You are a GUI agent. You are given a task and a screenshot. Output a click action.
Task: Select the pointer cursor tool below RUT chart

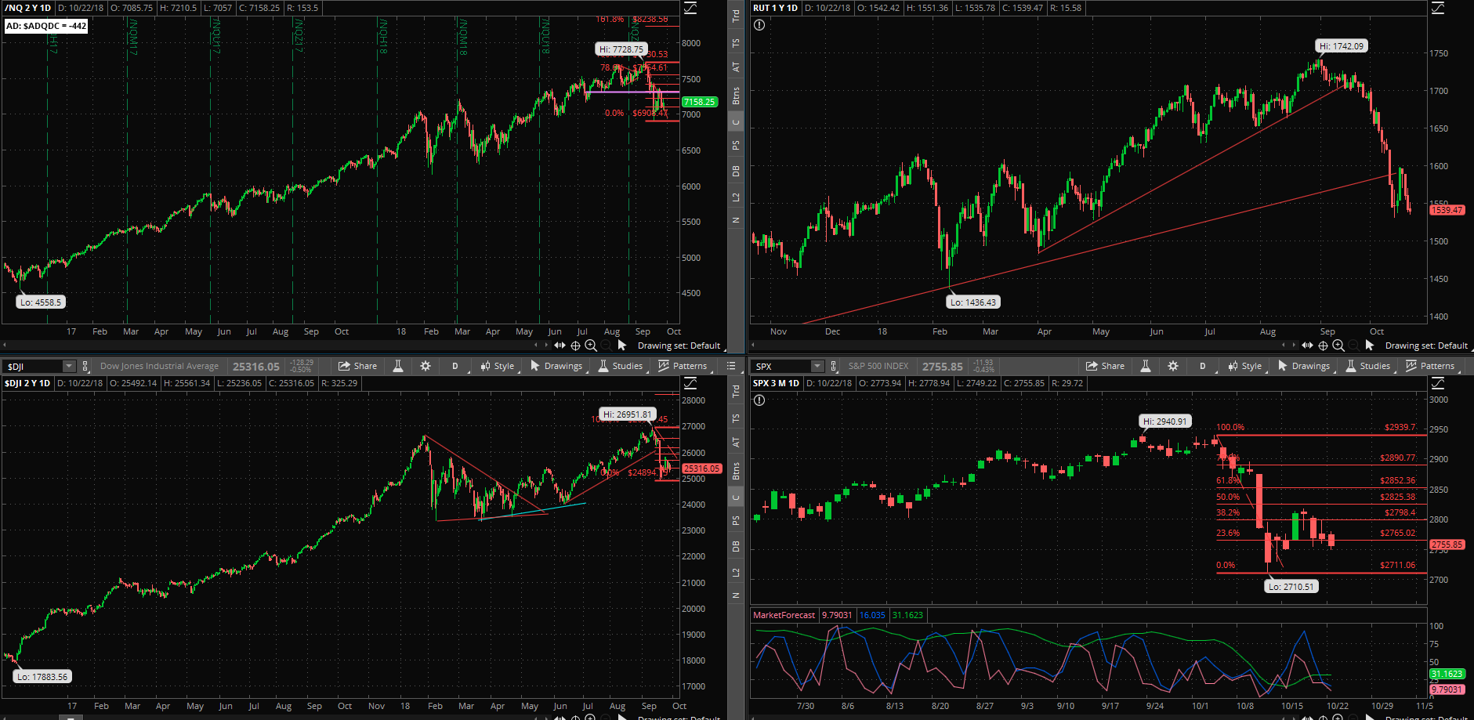point(1370,346)
